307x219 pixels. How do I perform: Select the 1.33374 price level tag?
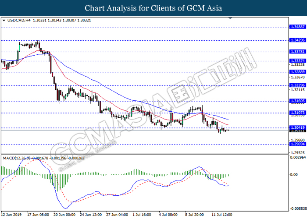click(x=297, y=61)
